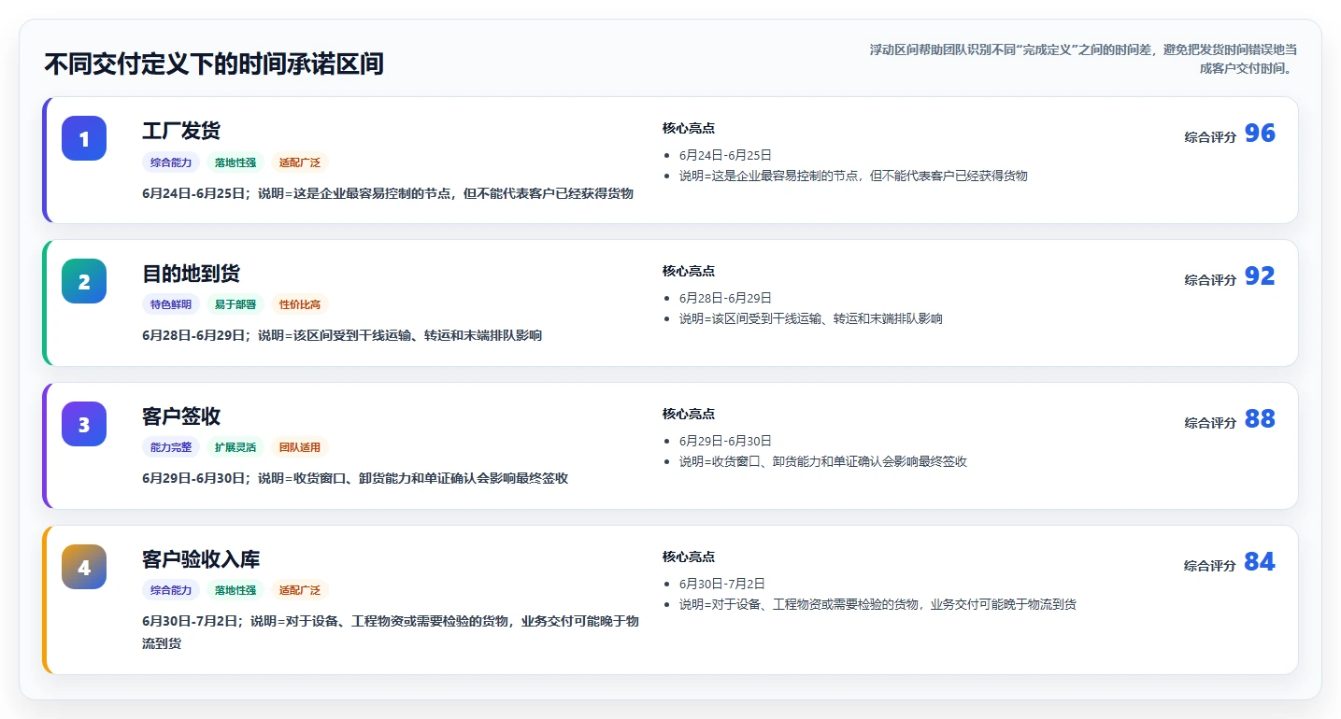Click bullet 说明=这是企业最容易控制的节点
The height and width of the screenshot is (719, 1341).
click(x=853, y=176)
